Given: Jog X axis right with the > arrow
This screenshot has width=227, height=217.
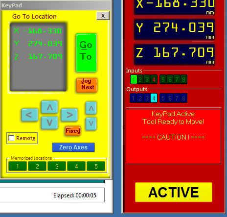Looking at the screenshot, I should [x=69, y=115].
